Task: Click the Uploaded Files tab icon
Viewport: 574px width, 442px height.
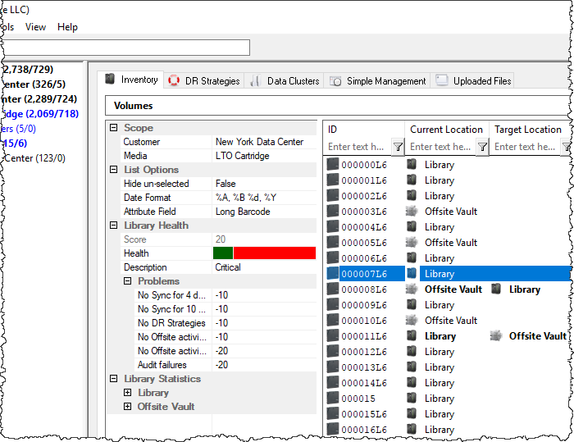Action: 442,80
